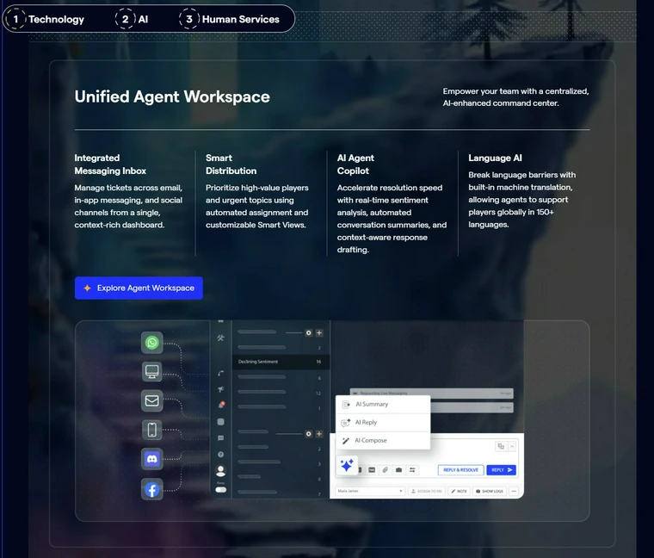Screen dimensions: 654x558
Task: Click the blue AI sparkle button
Action: (347, 465)
